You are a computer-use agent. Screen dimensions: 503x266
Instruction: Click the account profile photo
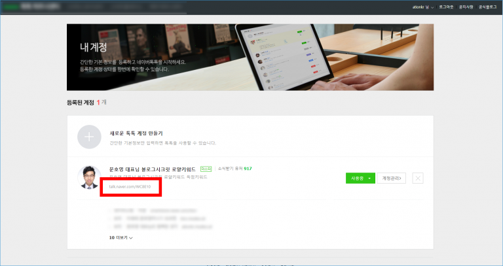(x=90, y=178)
